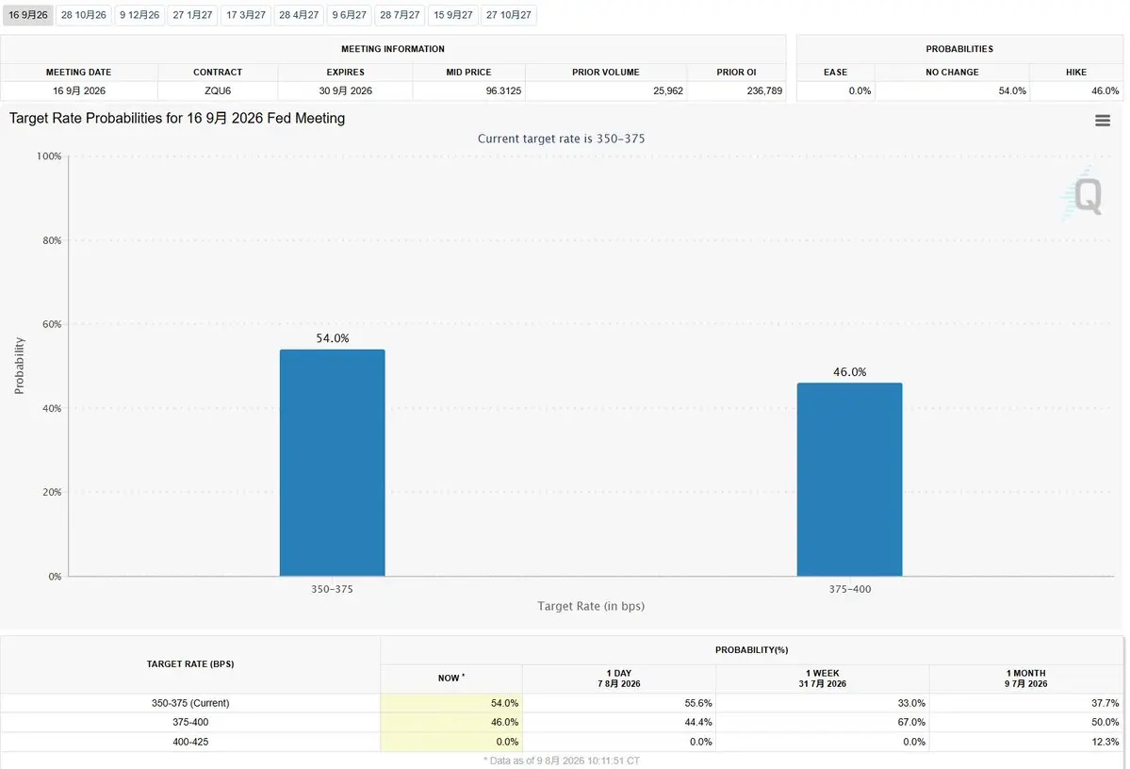
Task: Click the 16 9月 2026 meeting date cell
Action: (x=79, y=90)
